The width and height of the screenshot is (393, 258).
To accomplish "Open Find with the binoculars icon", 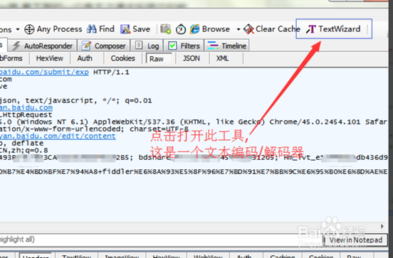I will click(91, 29).
